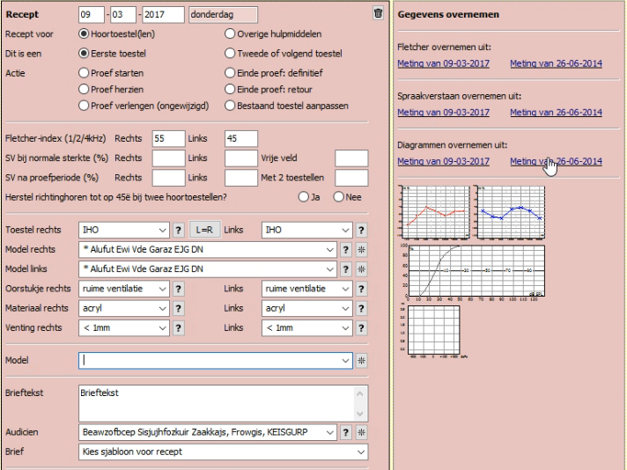The height and width of the screenshot is (470, 627).
Task: Click the asterisk icon next to Audicien
Action: tap(361, 432)
